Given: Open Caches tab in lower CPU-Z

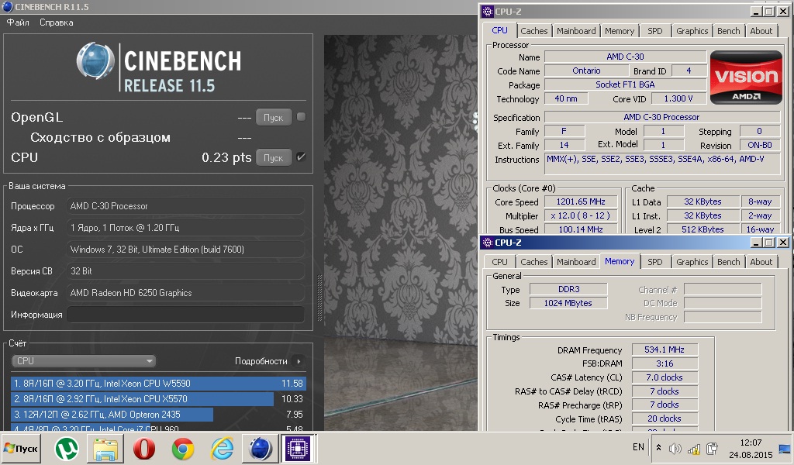Looking at the screenshot, I should point(534,262).
